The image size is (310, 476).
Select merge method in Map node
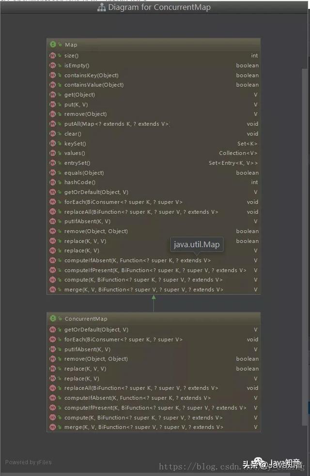point(143,289)
